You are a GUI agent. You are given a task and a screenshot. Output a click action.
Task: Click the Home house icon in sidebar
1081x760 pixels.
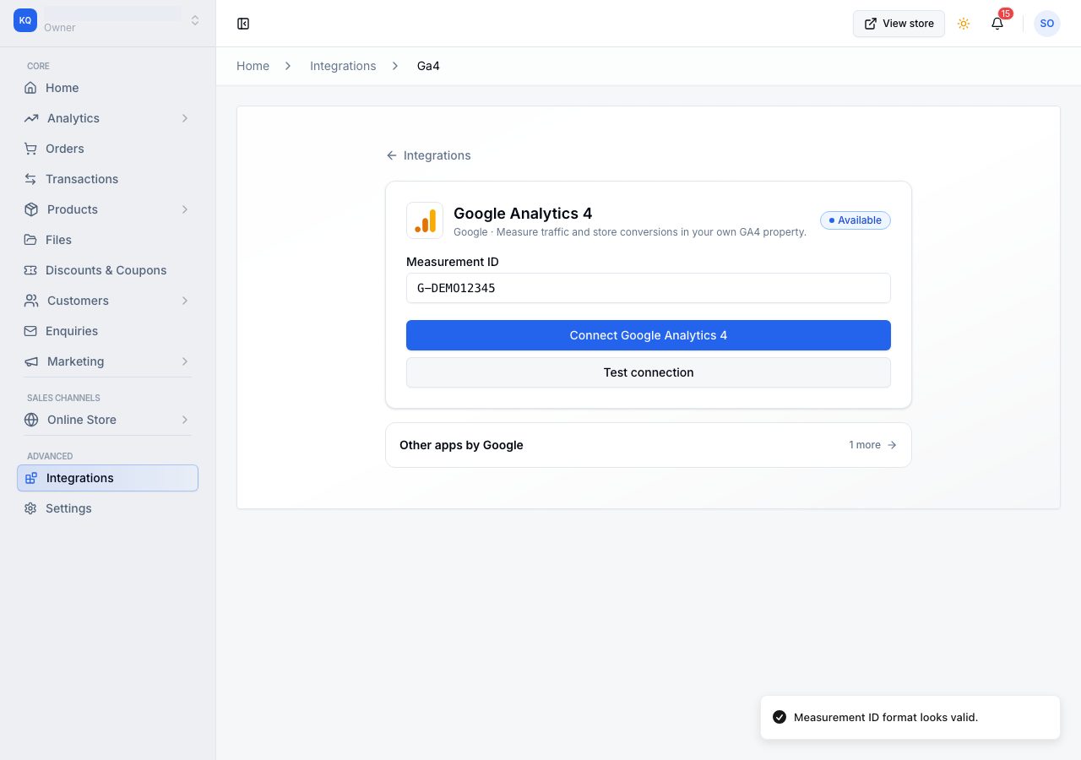pos(30,88)
